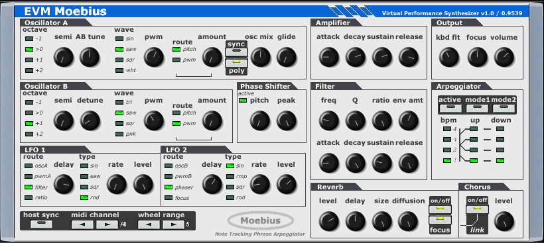Click the LFO 2 delay knob
This screenshot has height=243, width=544.
coord(212,184)
